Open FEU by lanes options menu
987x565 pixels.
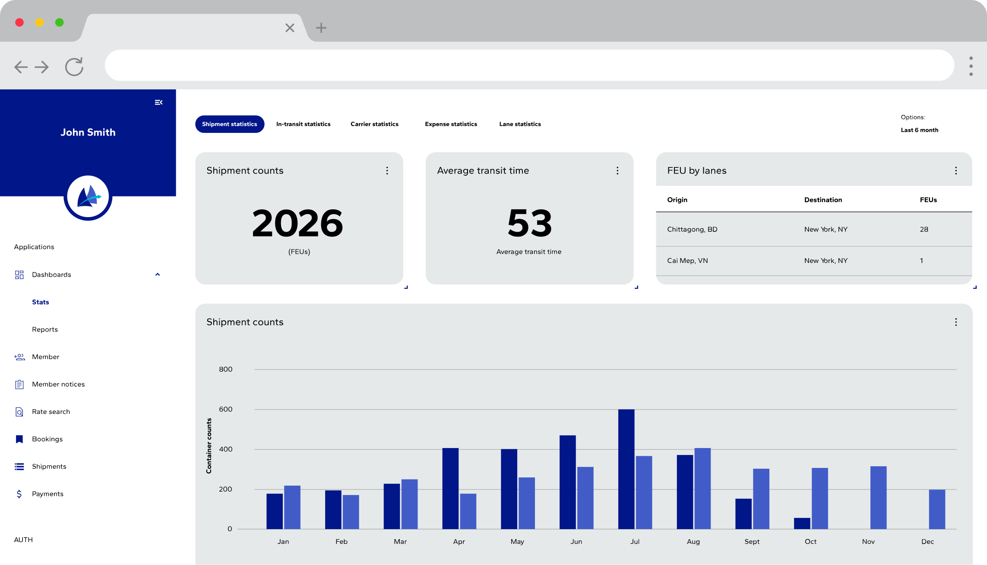956,171
